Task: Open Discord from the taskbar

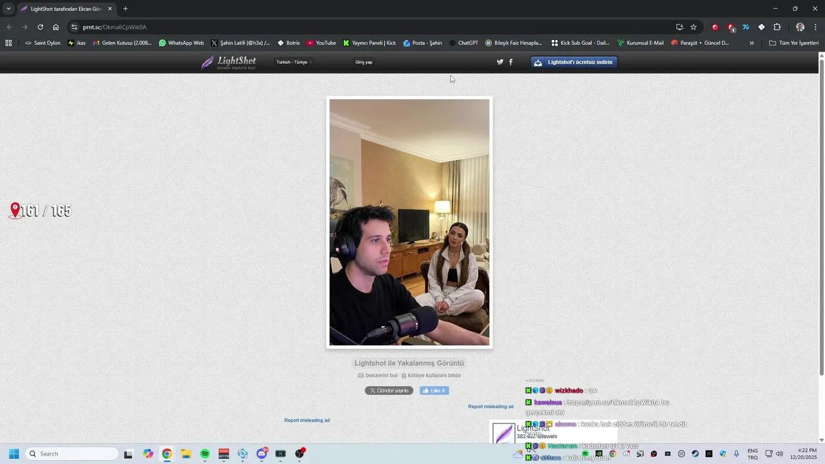Action: point(262,454)
